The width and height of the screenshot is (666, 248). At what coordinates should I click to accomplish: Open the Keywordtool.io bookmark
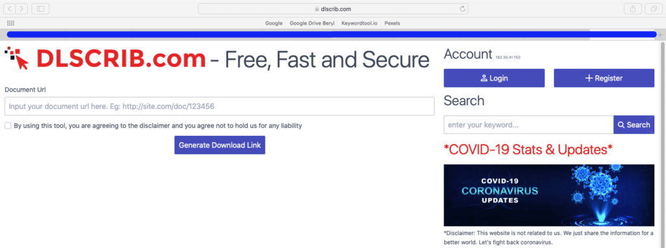[x=359, y=23]
